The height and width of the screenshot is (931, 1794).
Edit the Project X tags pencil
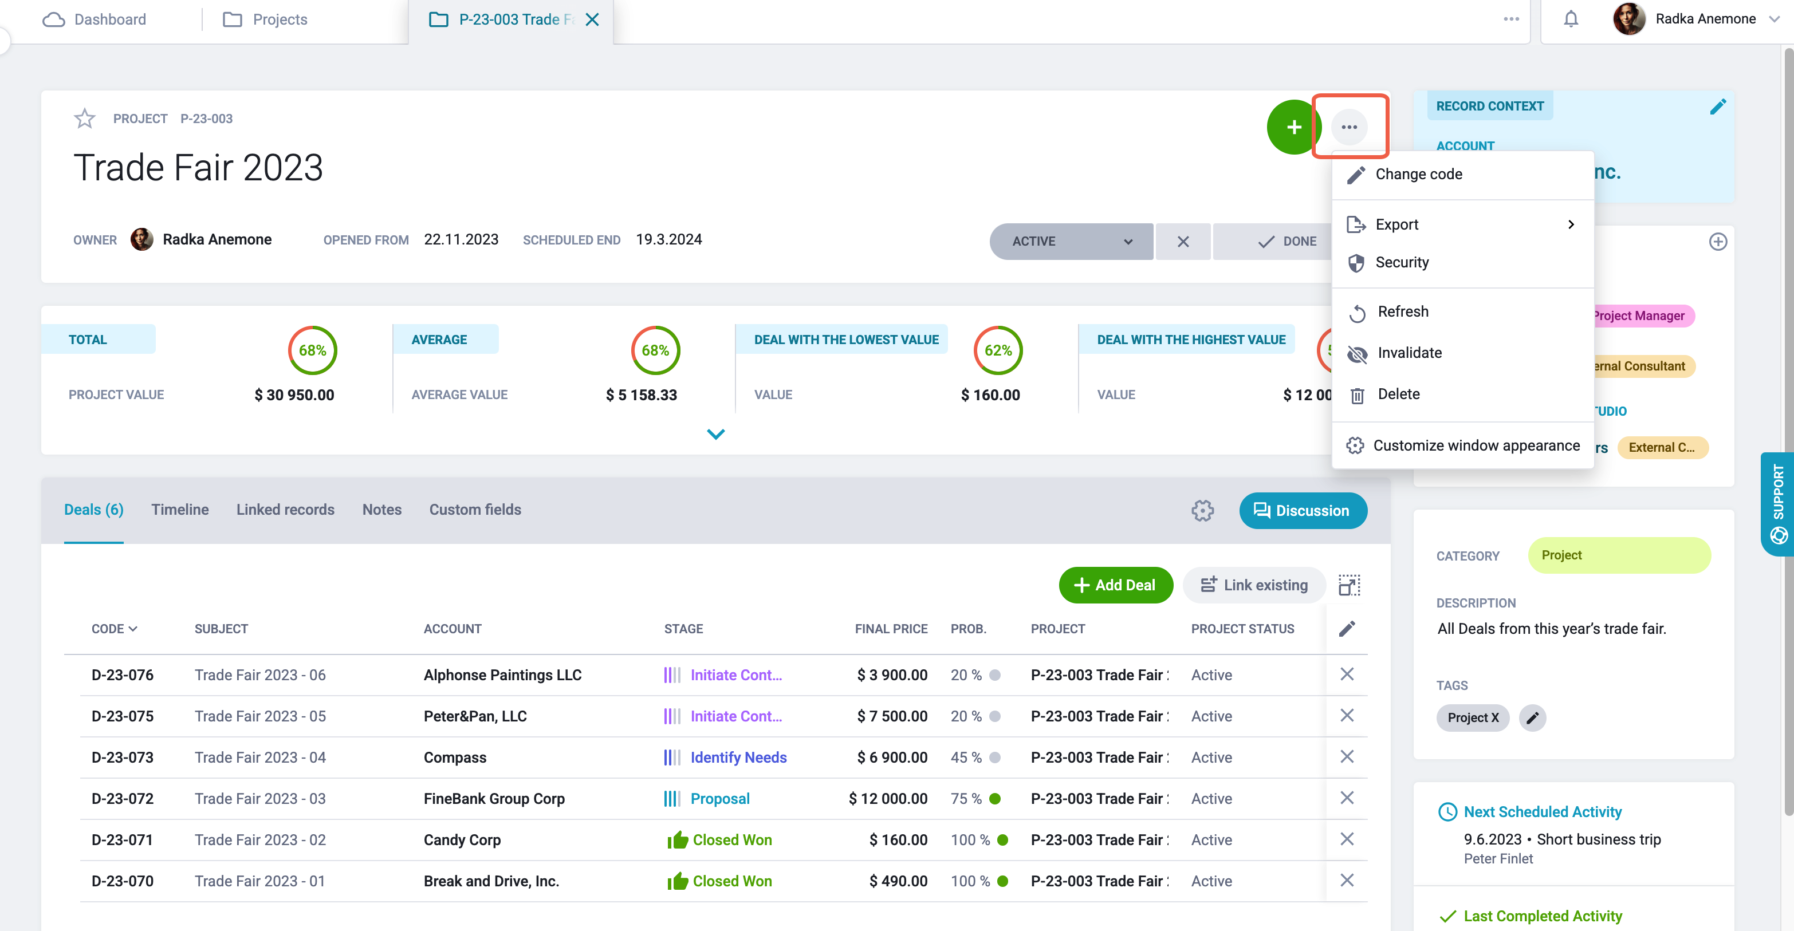1532,718
